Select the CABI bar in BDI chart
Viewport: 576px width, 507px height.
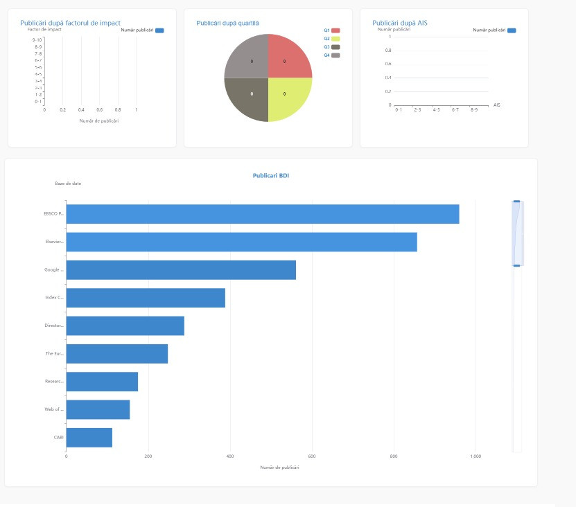pos(89,438)
